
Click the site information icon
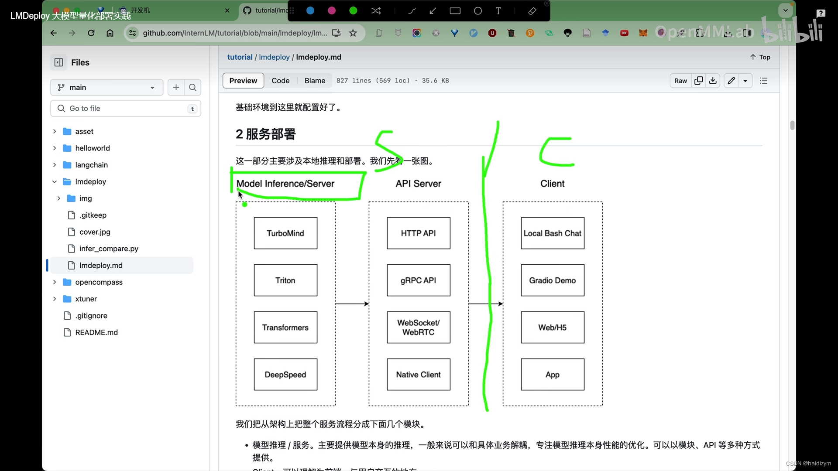pos(133,33)
